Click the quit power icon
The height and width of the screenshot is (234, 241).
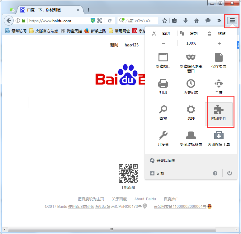pyautogui.click(x=229, y=173)
